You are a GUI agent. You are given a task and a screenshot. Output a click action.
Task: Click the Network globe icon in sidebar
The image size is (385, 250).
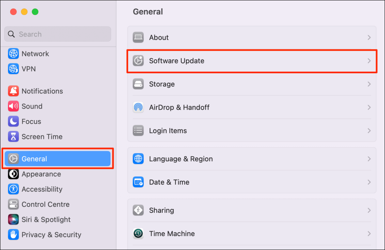pos(13,54)
